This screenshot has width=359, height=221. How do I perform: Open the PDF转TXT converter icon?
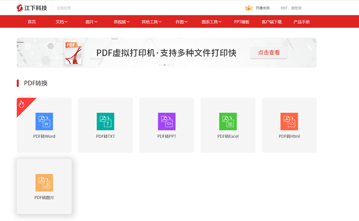[105, 121]
